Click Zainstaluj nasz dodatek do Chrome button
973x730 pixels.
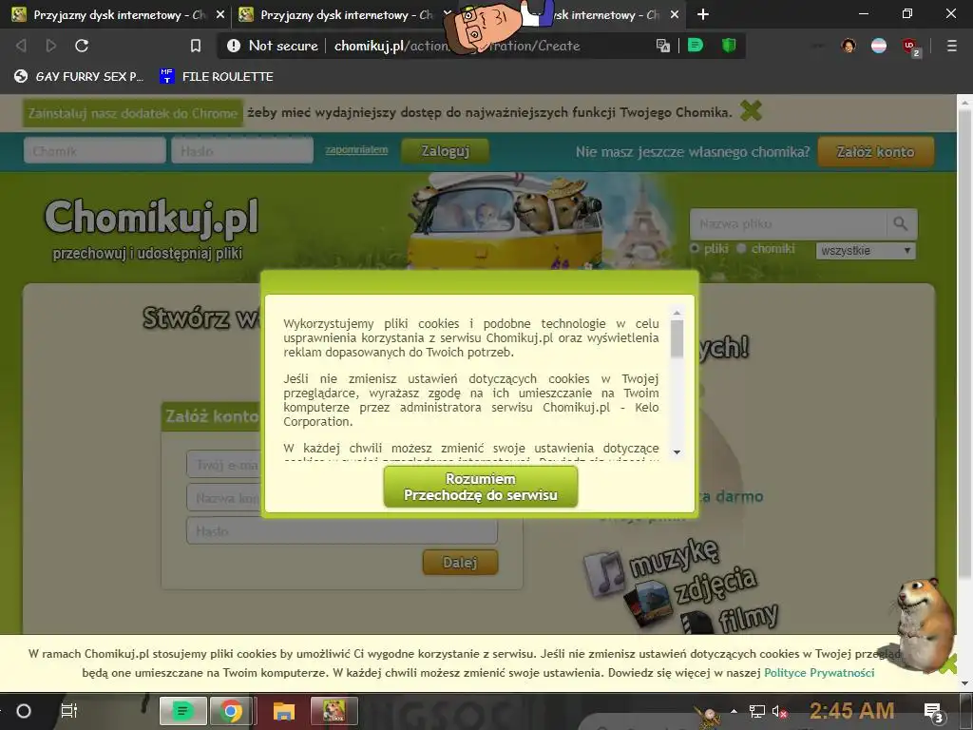[x=133, y=113]
